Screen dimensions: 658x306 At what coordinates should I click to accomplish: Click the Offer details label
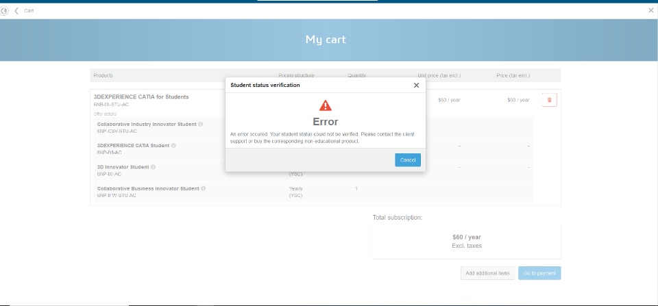pos(105,114)
